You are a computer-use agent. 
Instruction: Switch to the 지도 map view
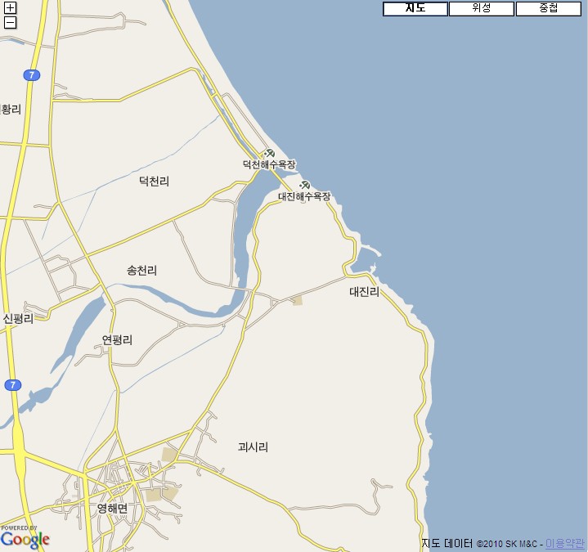(415, 9)
